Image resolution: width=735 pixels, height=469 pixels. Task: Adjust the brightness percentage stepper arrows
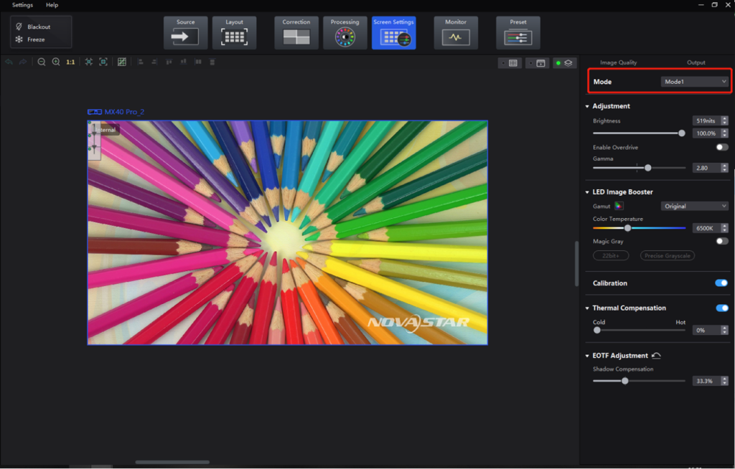point(725,133)
